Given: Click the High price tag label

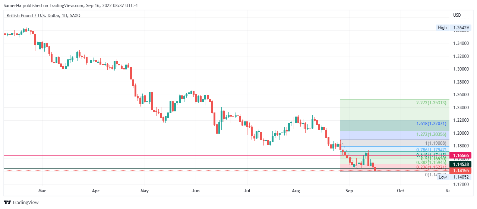Looking at the screenshot, I should (442, 27).
